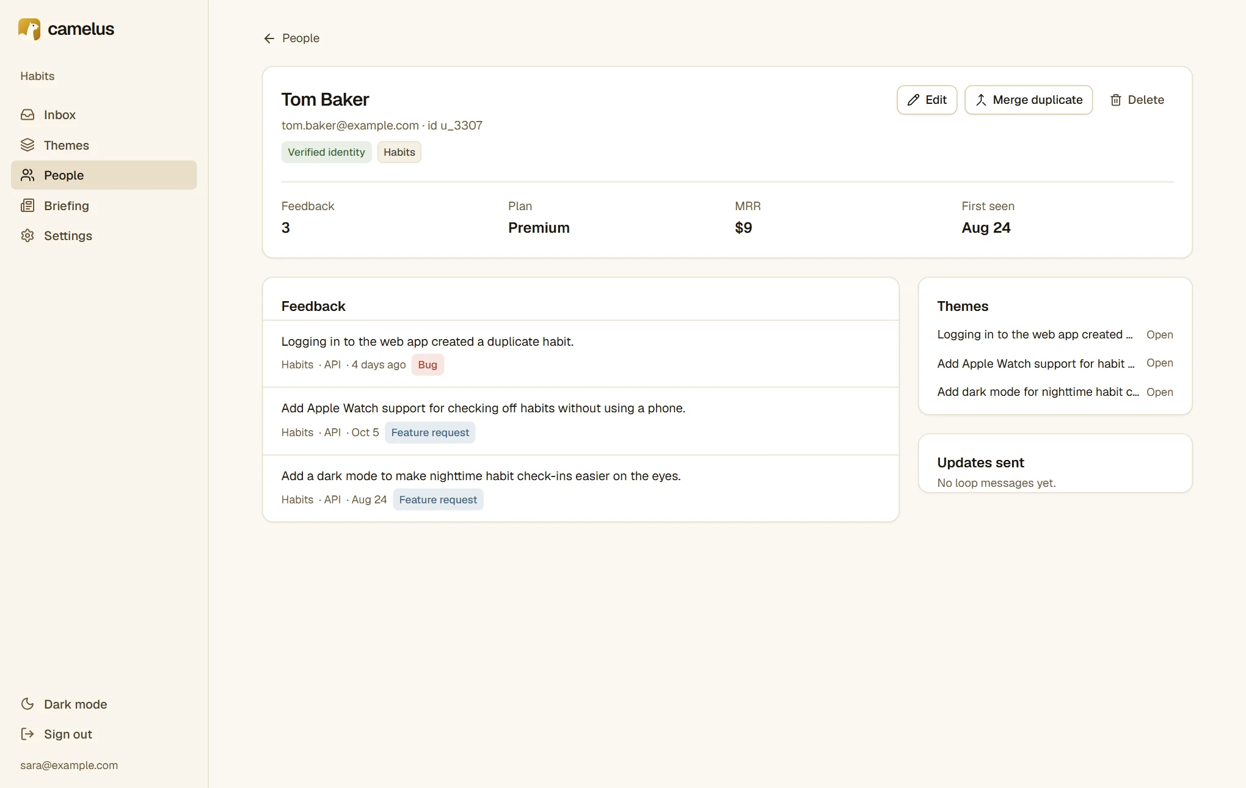Sign out of the account
The image size is (1246, 788).
104,734
